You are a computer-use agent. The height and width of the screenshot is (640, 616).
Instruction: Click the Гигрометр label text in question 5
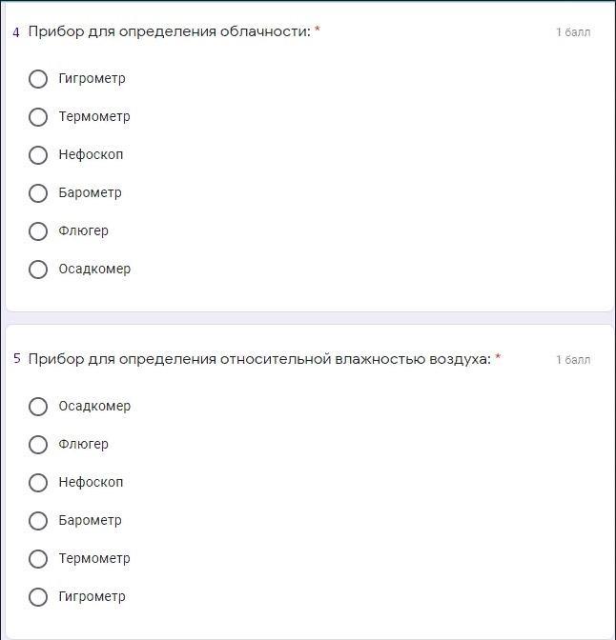(x=92, y=596)
